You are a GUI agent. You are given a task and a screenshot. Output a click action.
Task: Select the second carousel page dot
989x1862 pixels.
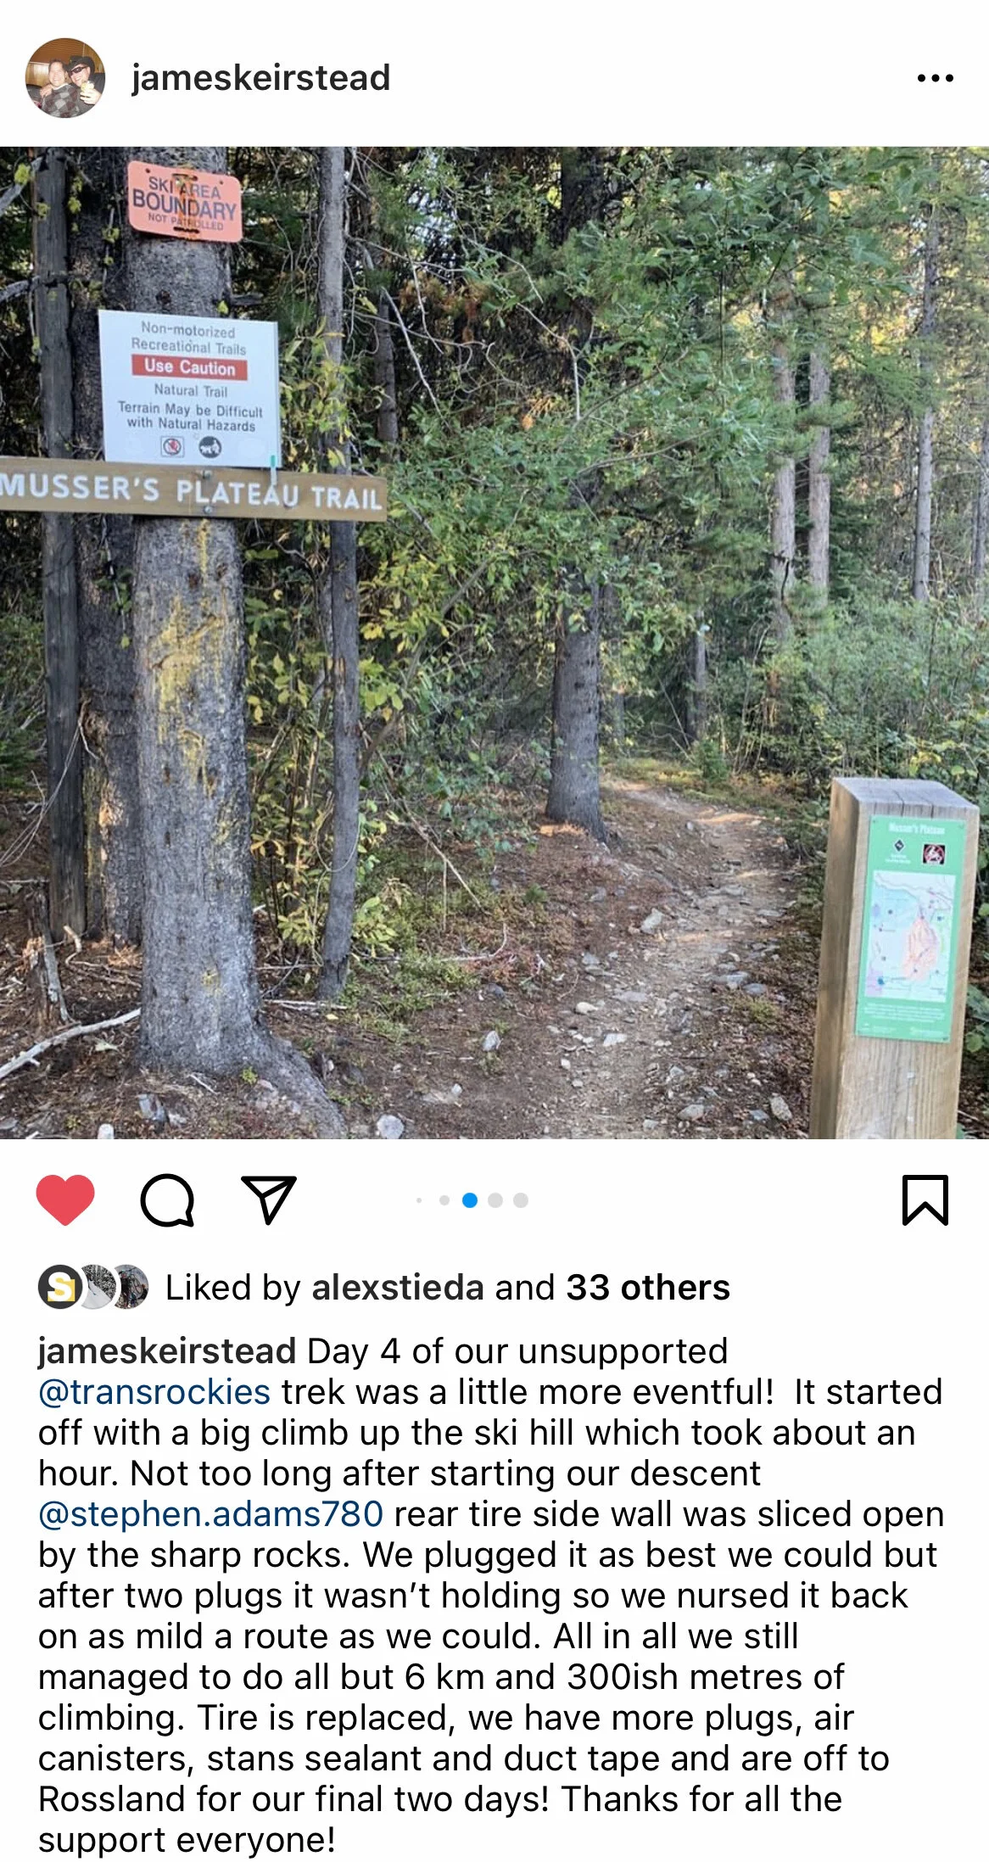coord(444,1199)
